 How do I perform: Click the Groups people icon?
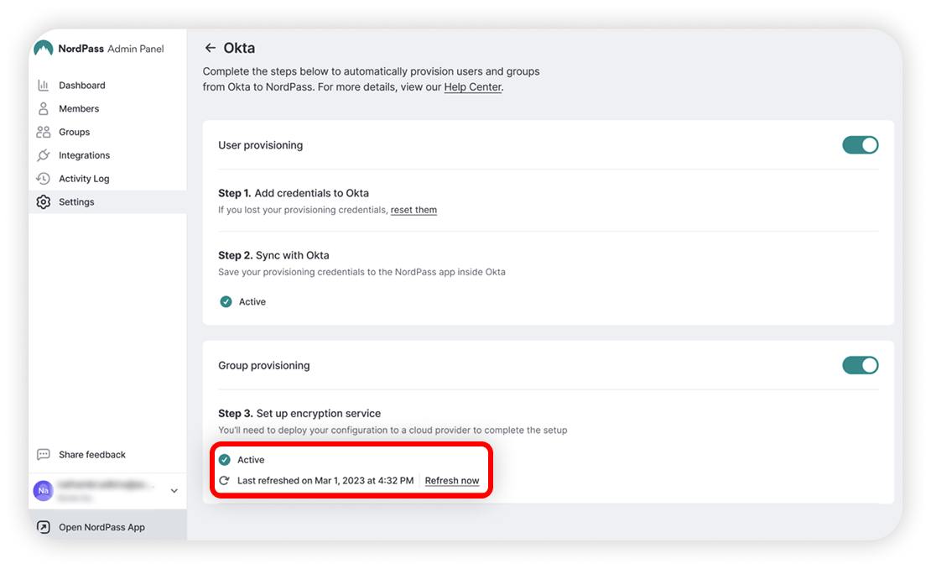(44, 132)
